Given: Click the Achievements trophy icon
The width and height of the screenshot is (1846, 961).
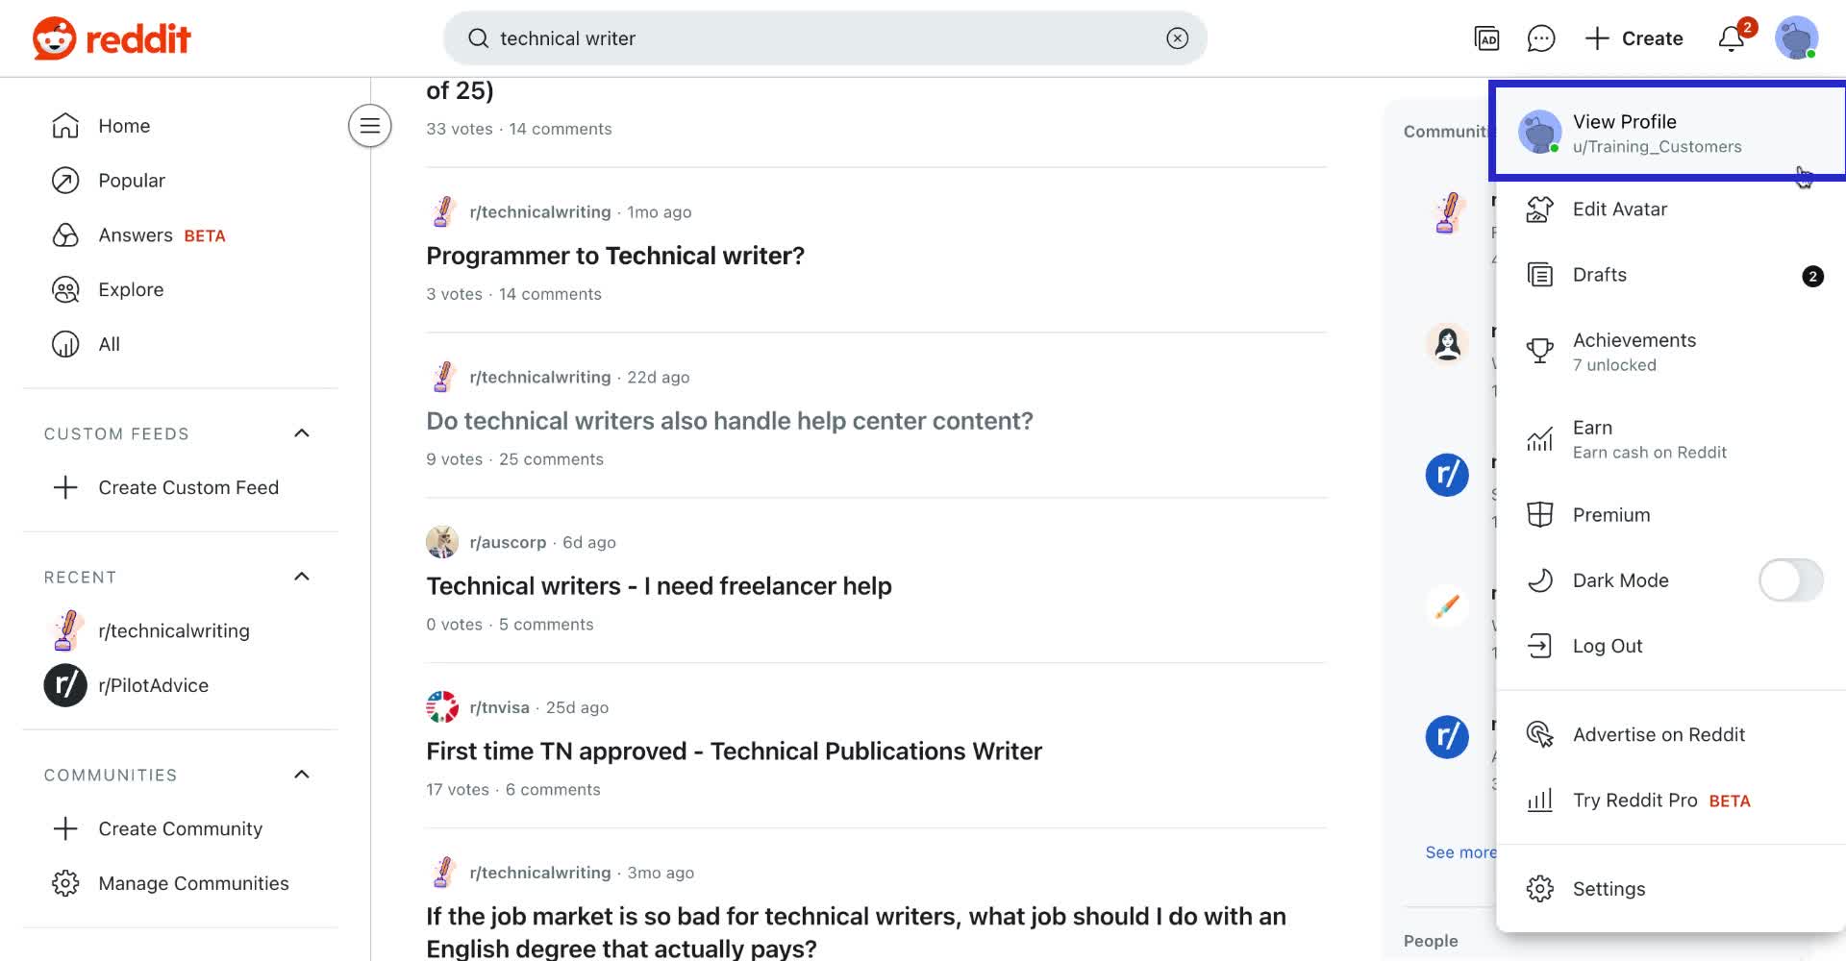Looking at the screenshot, I should (1540, 349).
